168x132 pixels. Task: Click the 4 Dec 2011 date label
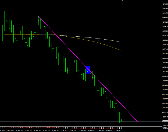point(64,130)
